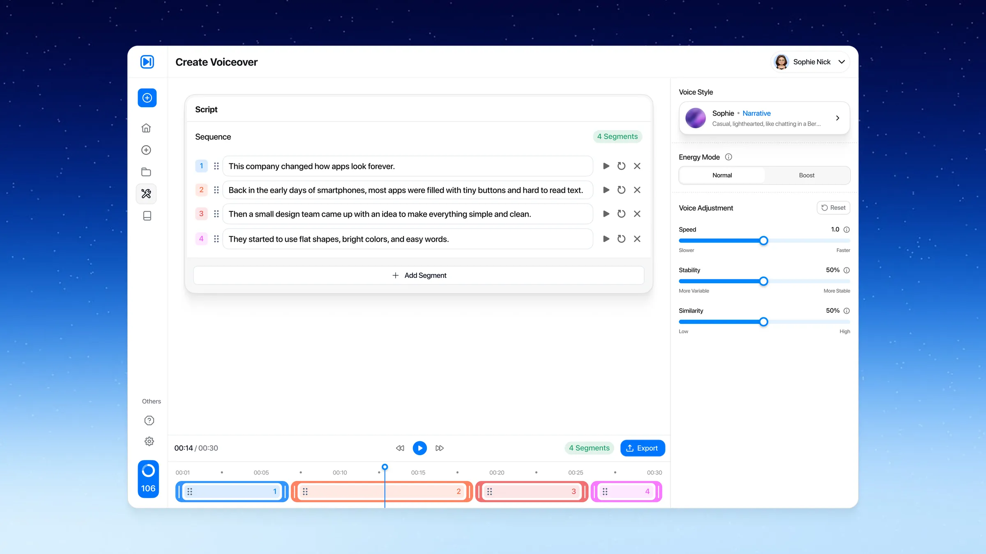Show Speed info tooltip icon
Screen dimensions: 986x554
pyautogui.click(x=847, y=230)
